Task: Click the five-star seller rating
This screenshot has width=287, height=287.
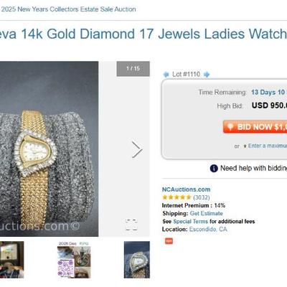Action: pyautogui.click(x=177, y=197)
